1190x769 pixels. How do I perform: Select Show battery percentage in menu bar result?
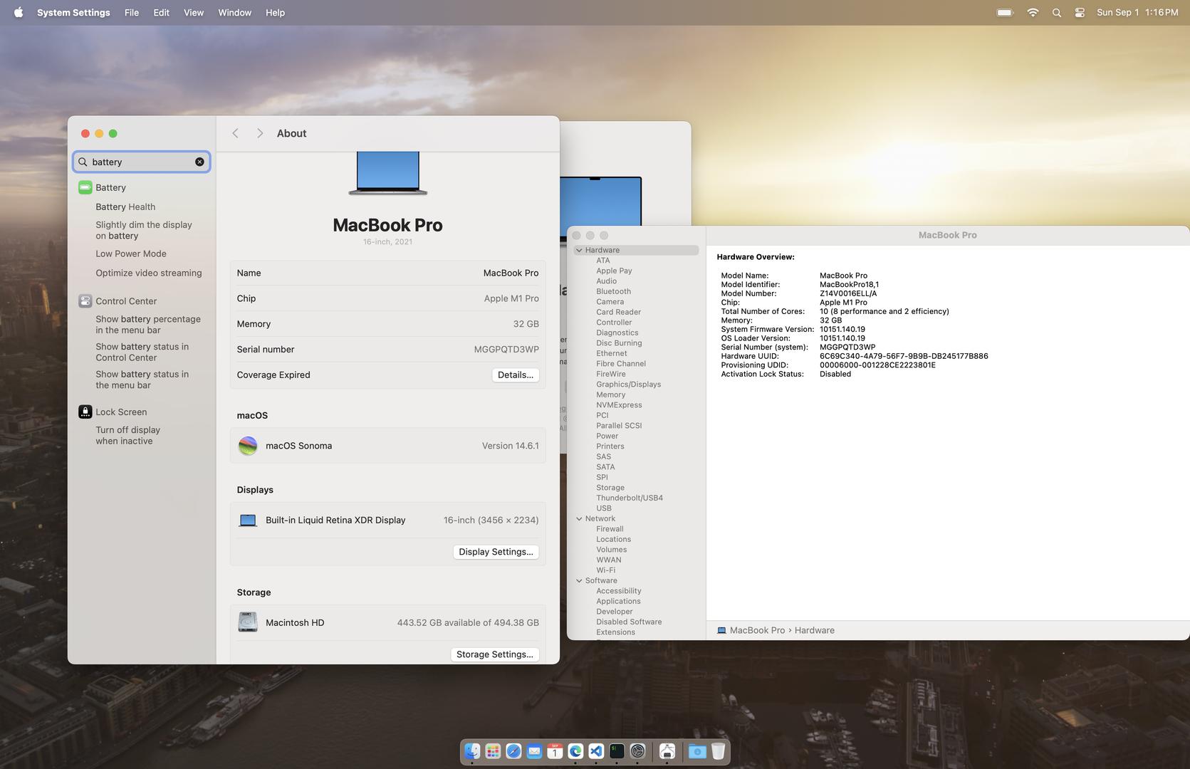[148, 325]
